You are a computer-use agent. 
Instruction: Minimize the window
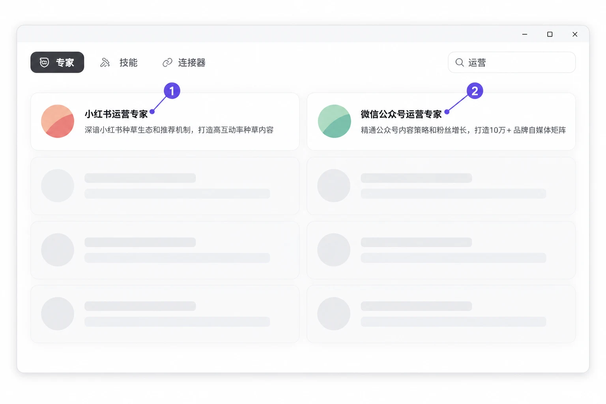(x=525, y=34)
